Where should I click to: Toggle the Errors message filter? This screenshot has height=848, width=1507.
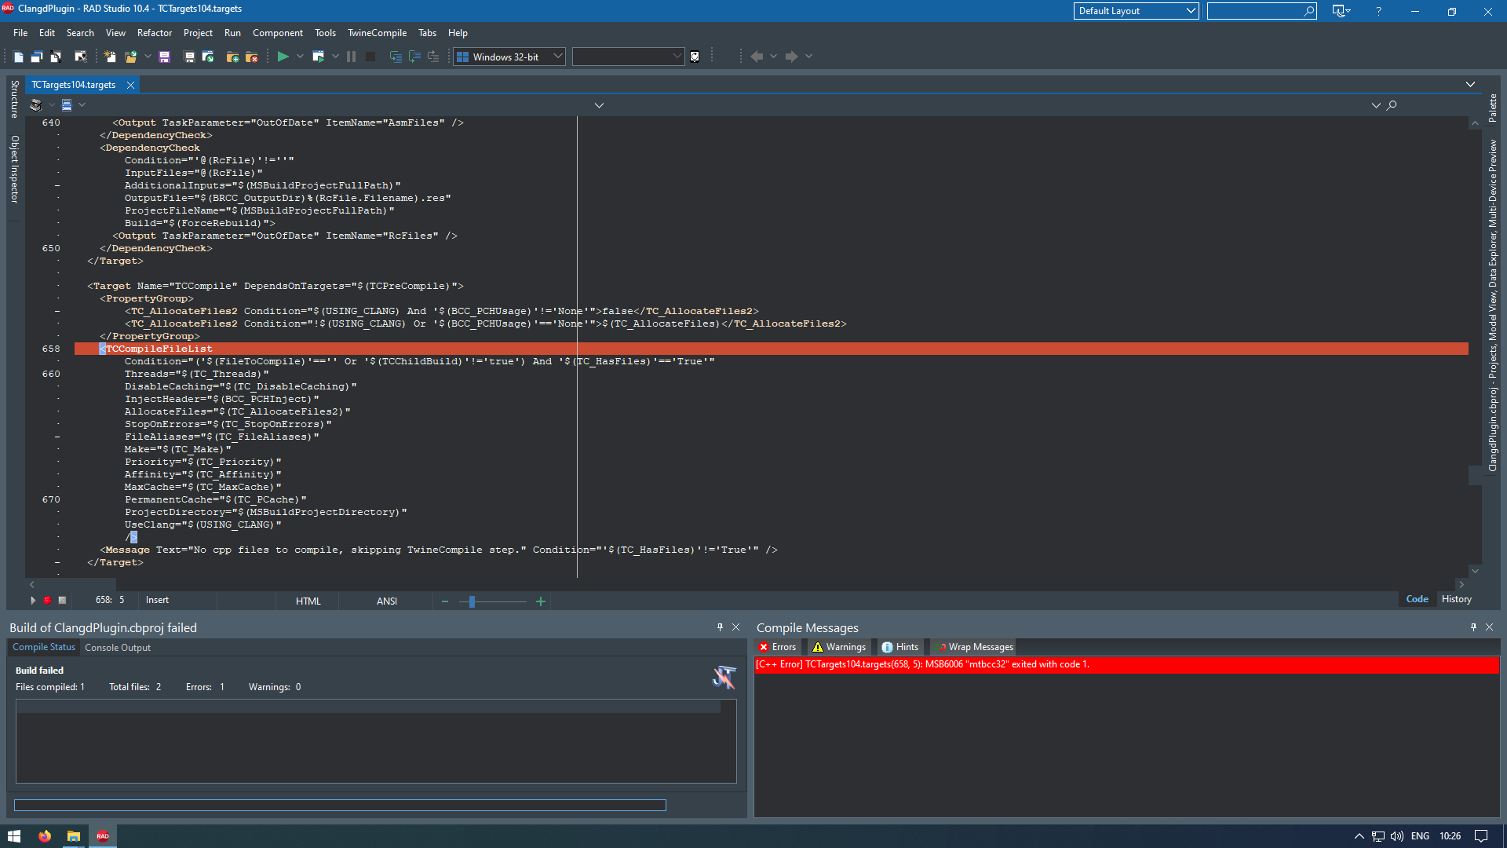[777, 647]
